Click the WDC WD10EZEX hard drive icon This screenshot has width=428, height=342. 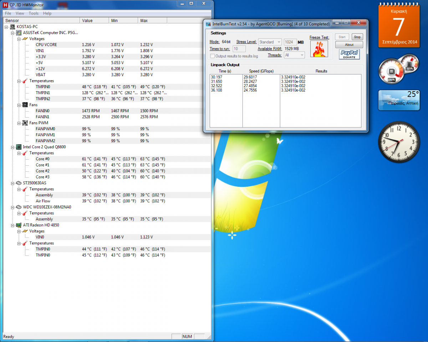(19, 207)
